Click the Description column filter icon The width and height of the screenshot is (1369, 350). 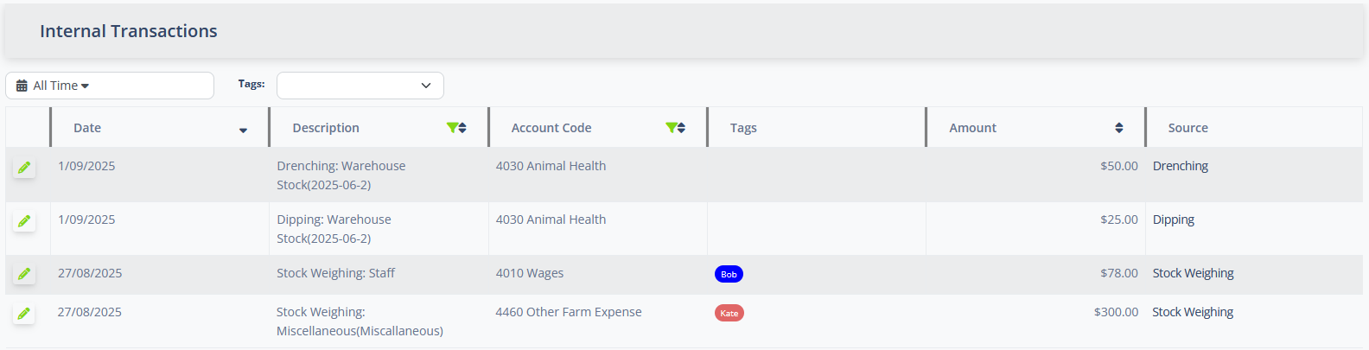(x=452, y=128)
